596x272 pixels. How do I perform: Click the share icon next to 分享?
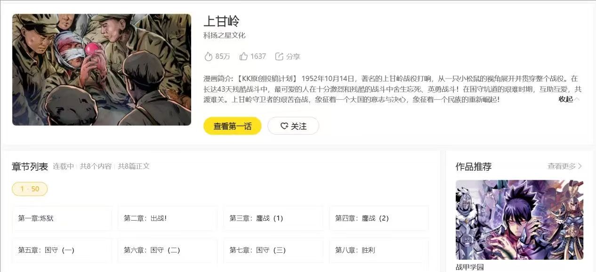coord(279,56)
